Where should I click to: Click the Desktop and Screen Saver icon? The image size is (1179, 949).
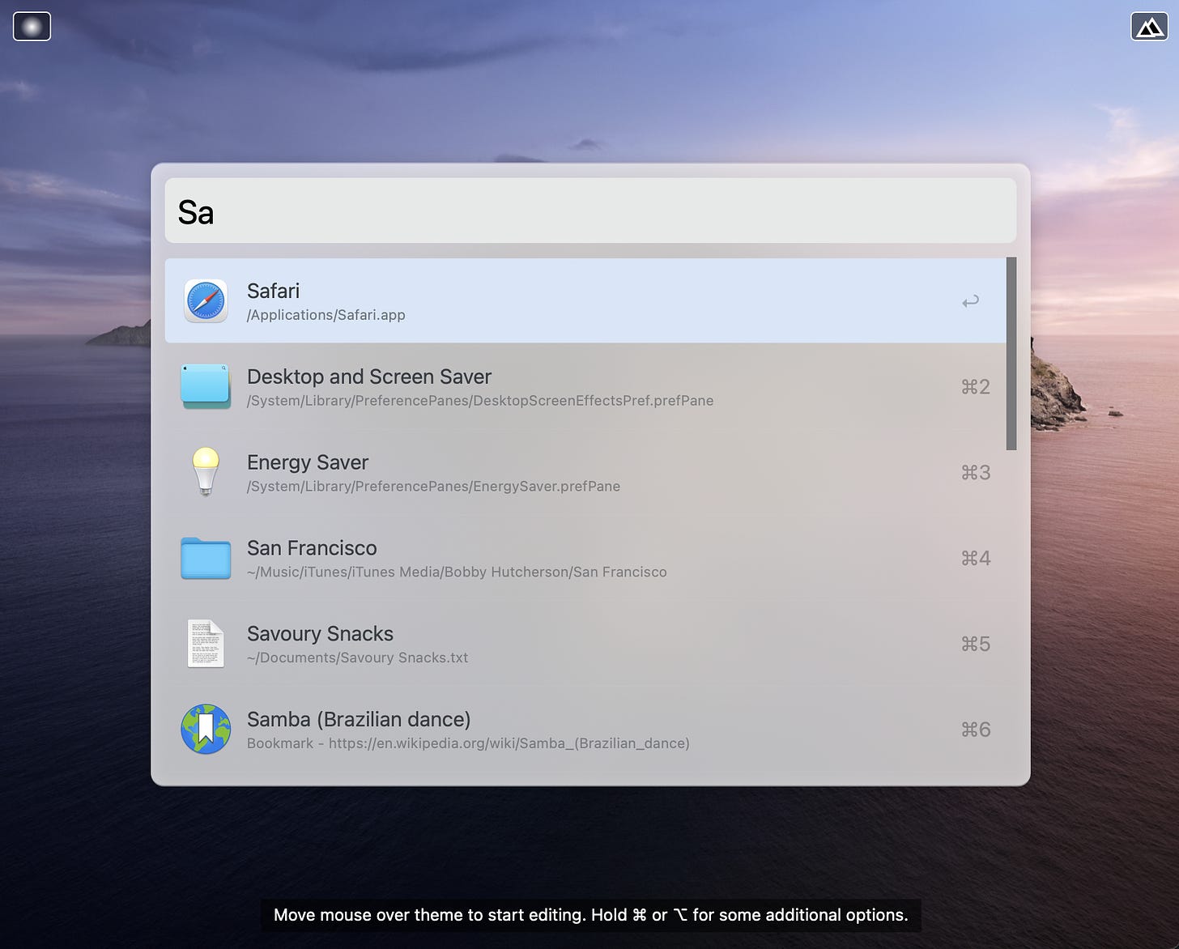(x=206, y=386)
